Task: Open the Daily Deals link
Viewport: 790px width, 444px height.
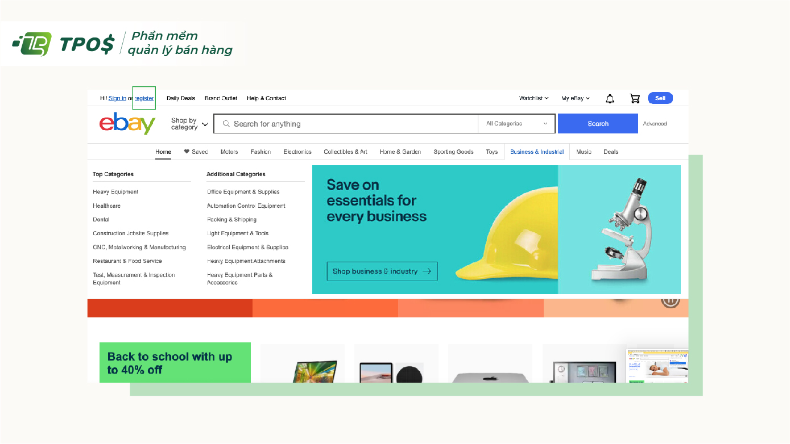Action: point(181,98)
